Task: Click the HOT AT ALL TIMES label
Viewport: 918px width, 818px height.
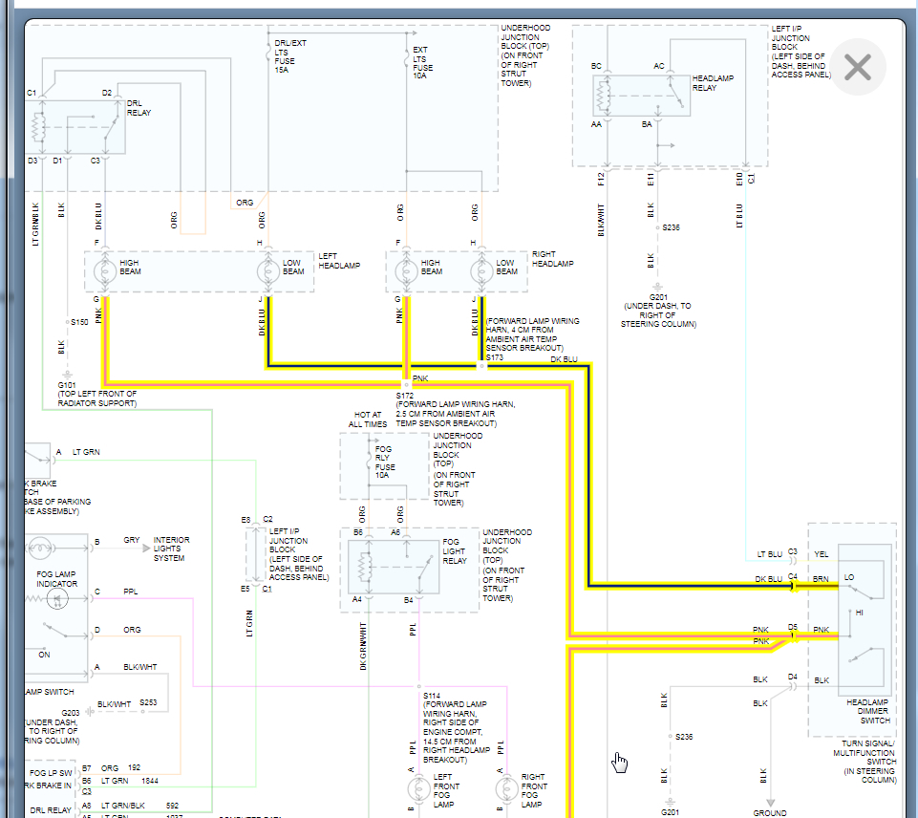Action: pyautogui.click(x=368, y=420)
